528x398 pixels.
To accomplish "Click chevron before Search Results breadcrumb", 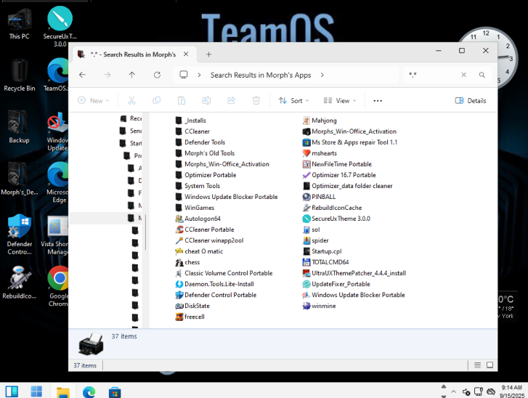I will pos(199,75).
